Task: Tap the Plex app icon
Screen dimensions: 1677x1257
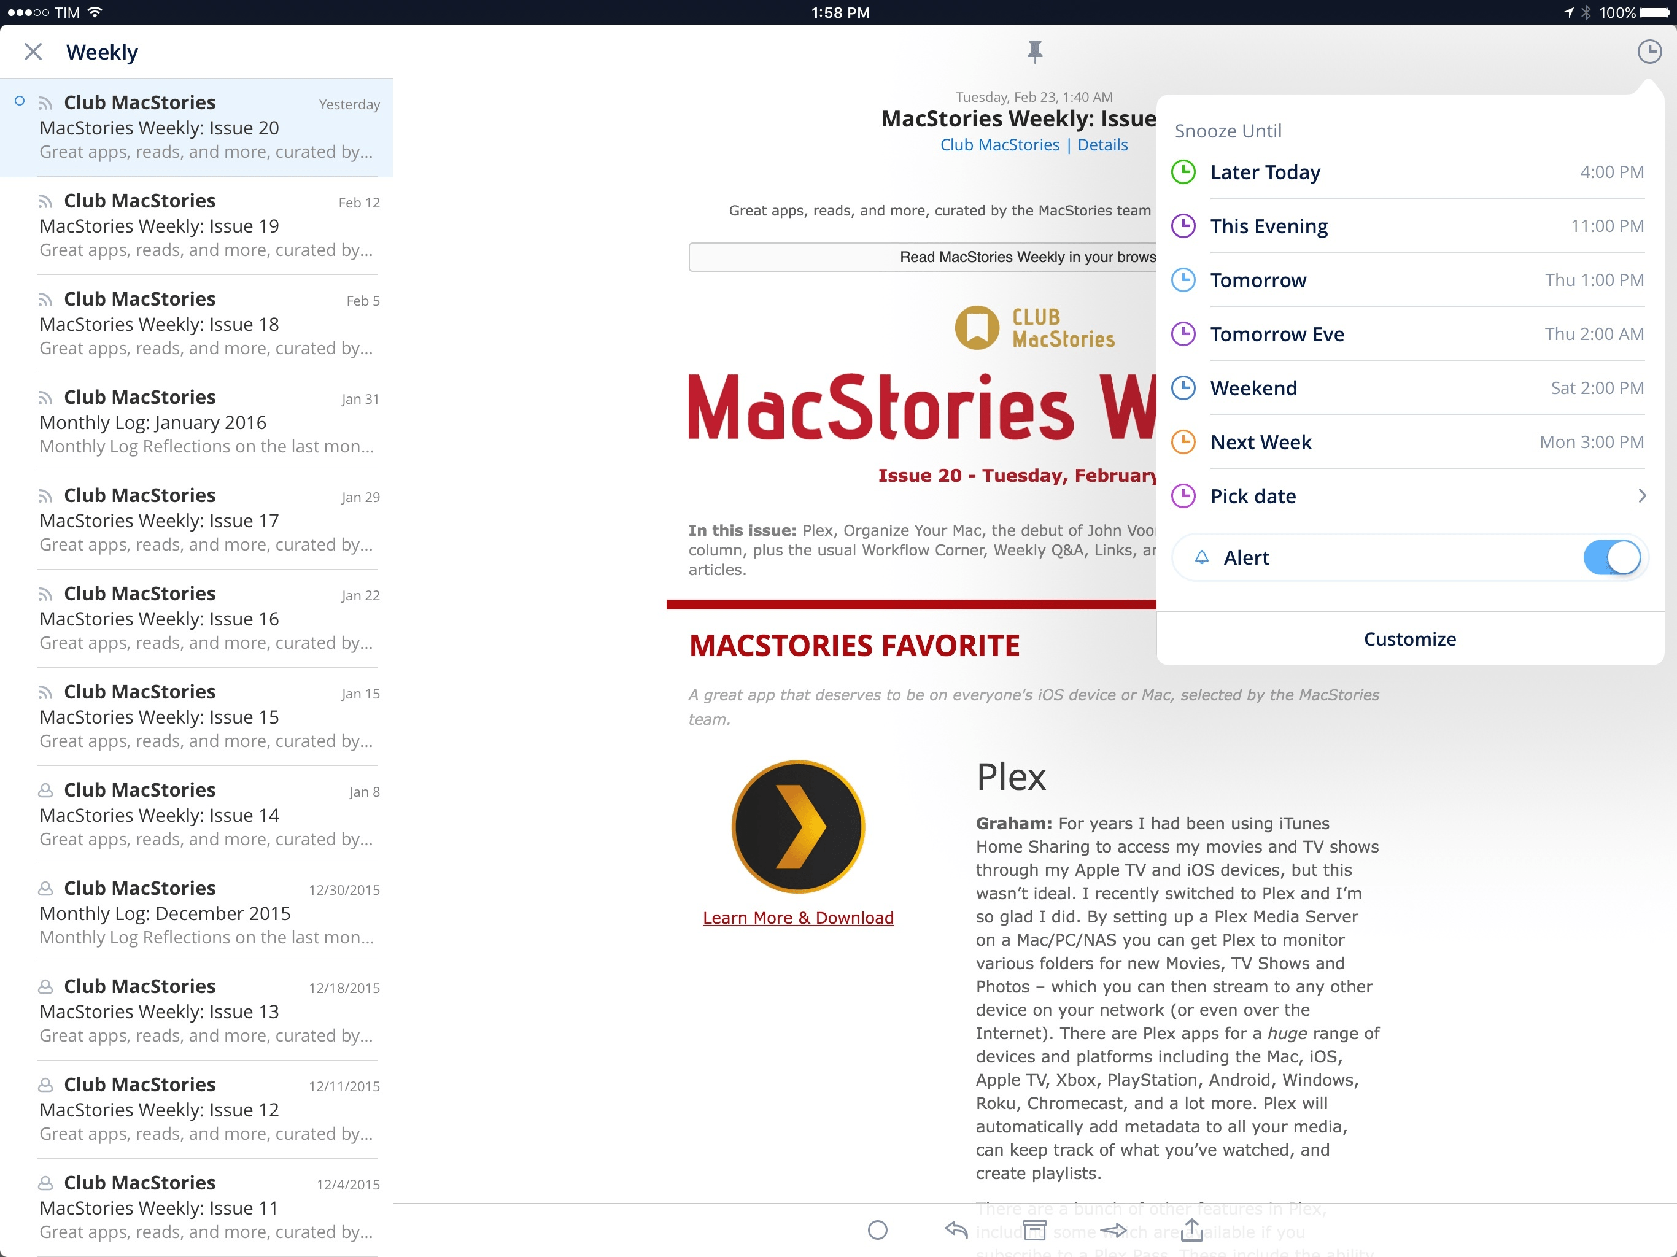Action: [797, 826]
